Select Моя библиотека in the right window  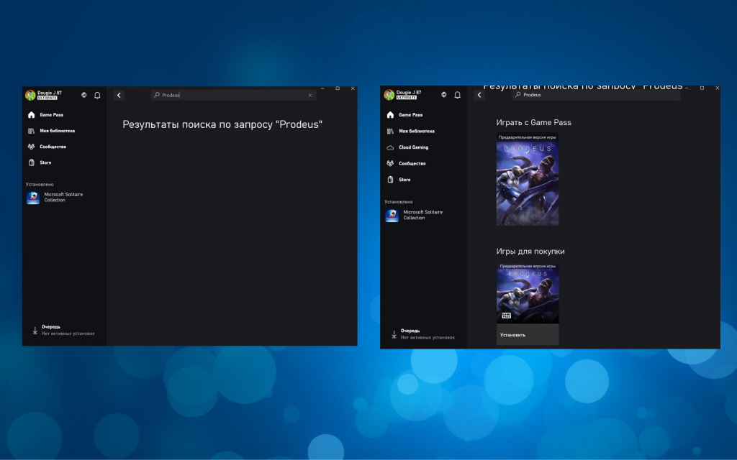[x=416, y=132]
